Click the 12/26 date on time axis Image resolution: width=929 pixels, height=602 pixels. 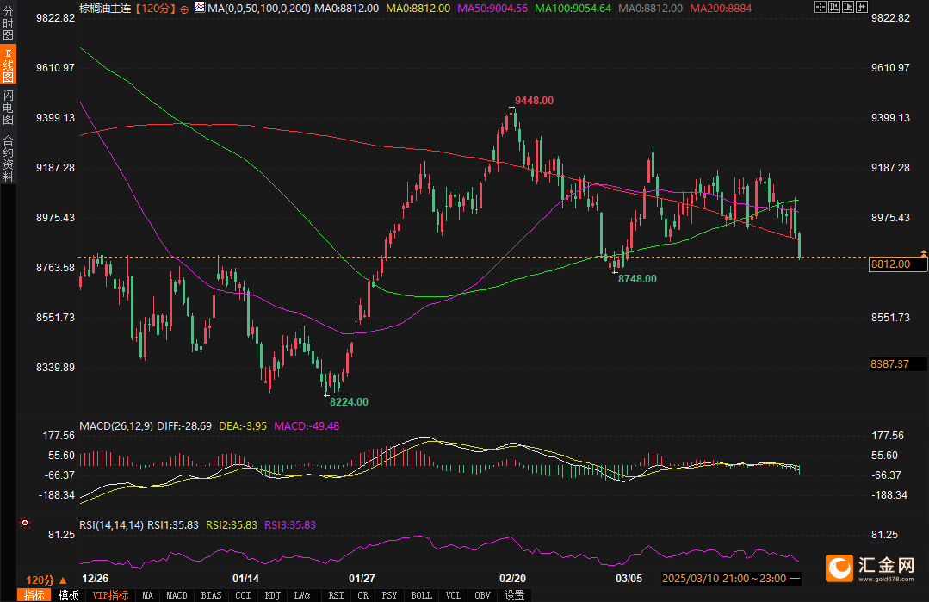pos(95,578)
